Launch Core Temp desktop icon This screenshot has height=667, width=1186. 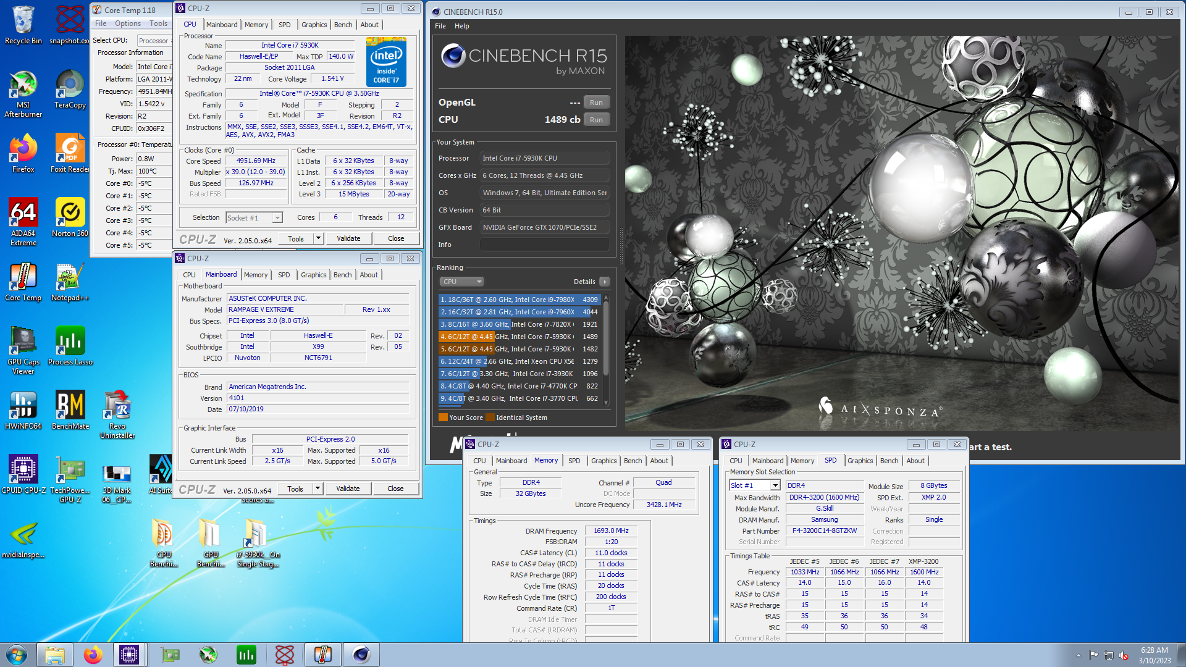pos(23,282)
